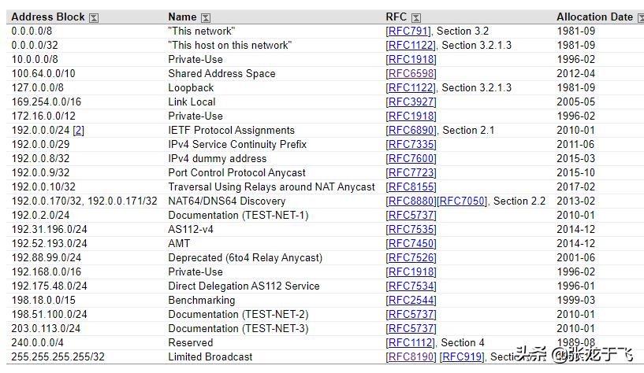Click the RFC8880 reference link

pyautogui.click(x=411, y=201)
